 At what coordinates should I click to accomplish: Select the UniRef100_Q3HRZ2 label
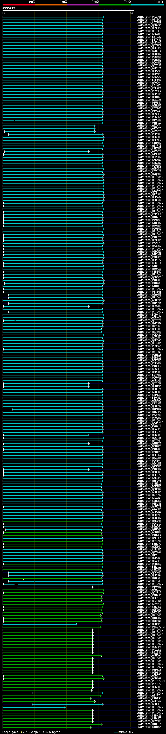point(149,123)
